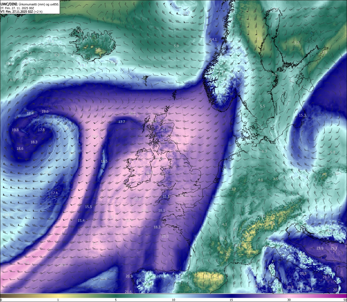The width and height of the screenshot is (347, 302).
Task: Click the 21.6 map value
Action: coord(128,292)
